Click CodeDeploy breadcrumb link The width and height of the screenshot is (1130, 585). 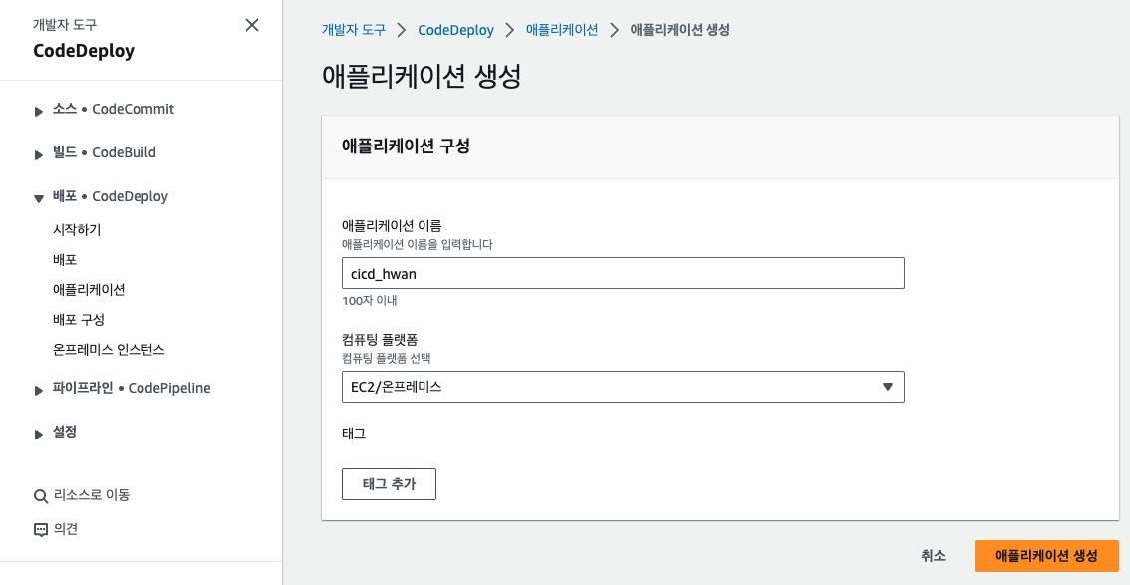pyautogui.click(x=455, y=30)
